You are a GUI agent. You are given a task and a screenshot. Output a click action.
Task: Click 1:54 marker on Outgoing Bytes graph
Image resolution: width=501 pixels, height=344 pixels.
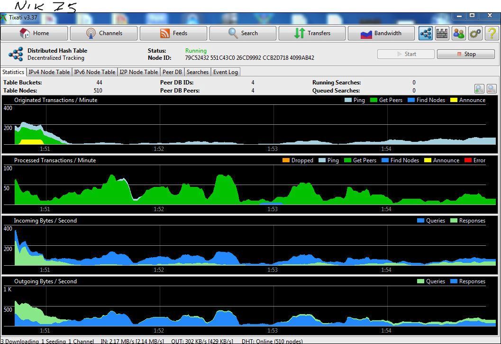[x=386, y=330]
